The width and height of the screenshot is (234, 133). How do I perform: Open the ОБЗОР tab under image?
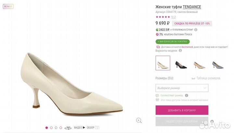[90, 128]
